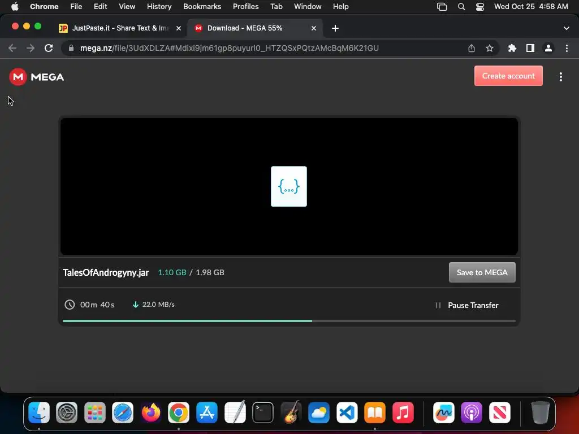Click the 1.10 GB downloaded value
This screenshot has height=434, width=579.
(x=172, y=272)
